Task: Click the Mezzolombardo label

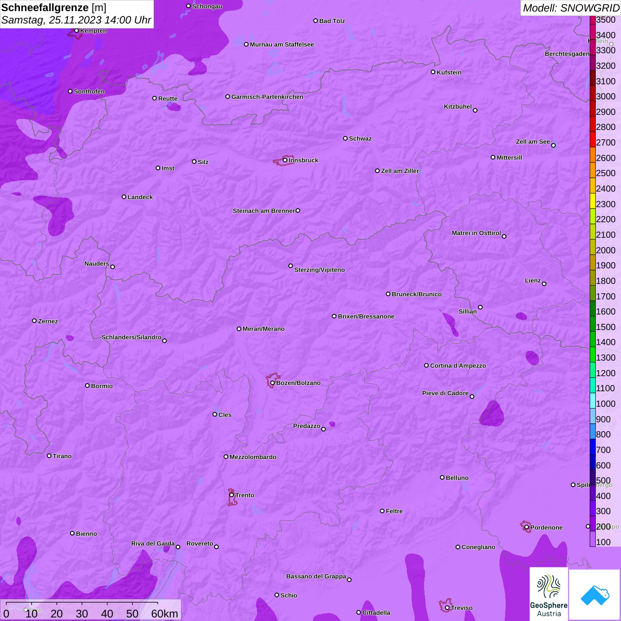Action: pos(253,457)
